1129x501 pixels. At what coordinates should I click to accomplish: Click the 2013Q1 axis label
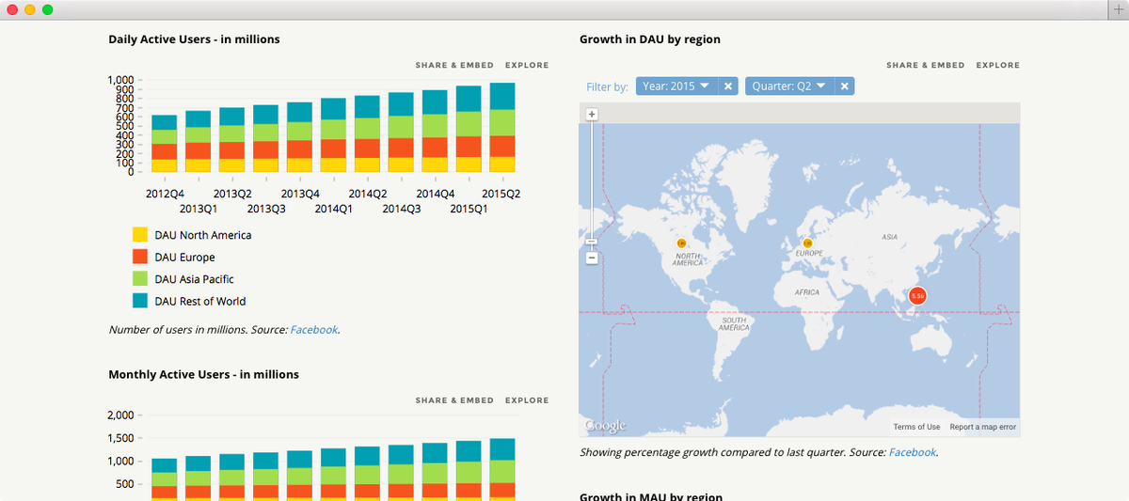pos(199,209)
